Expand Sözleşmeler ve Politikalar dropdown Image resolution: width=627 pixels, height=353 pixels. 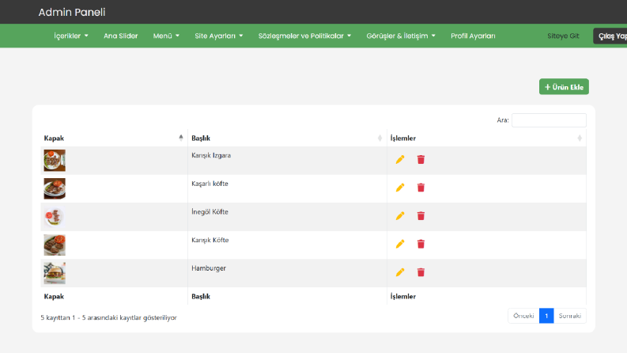point(304,36)
